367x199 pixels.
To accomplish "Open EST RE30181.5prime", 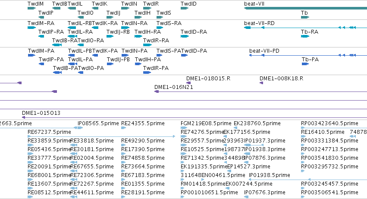I will (92, 149).
